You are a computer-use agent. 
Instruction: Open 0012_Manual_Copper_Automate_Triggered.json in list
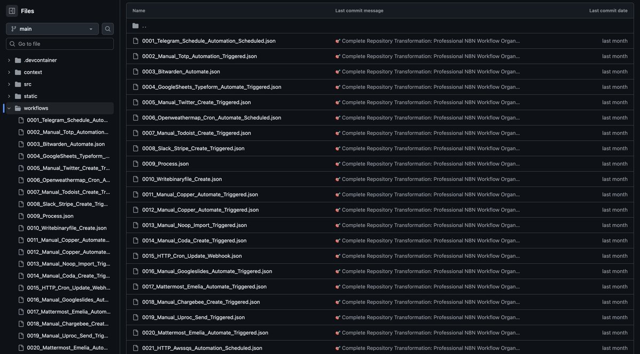[201, 210]
